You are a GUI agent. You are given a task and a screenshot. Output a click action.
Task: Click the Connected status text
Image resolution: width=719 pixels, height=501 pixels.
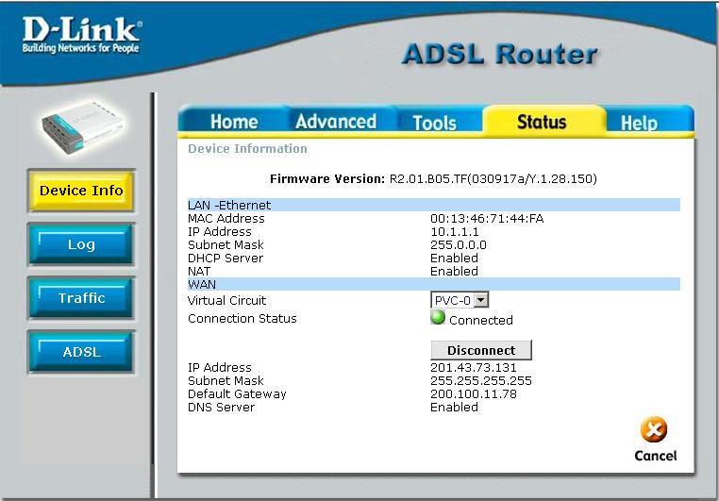coord(481,321)
